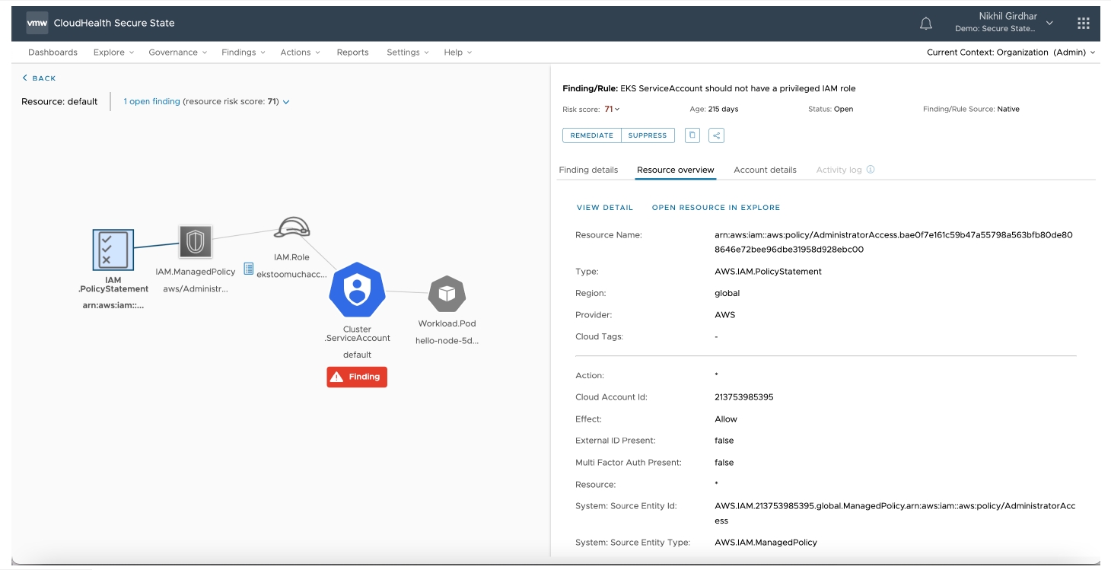Open the Reports menu item

(352, 53)
